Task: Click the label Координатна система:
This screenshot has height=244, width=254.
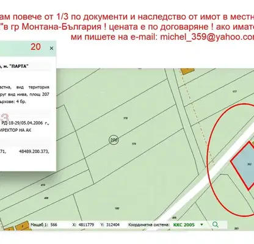Action: [x=149, y=224]
